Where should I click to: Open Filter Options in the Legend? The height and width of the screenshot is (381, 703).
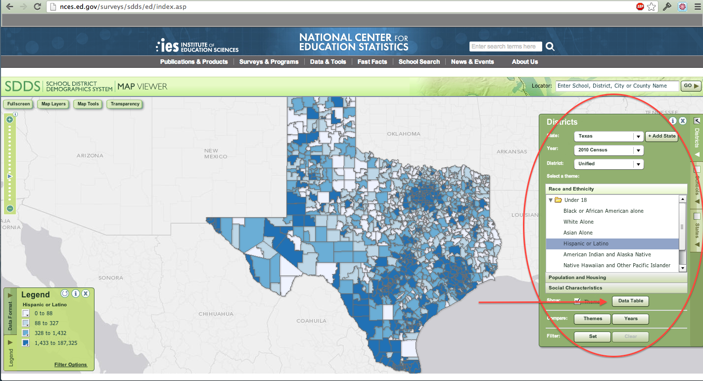coord(70,364)
